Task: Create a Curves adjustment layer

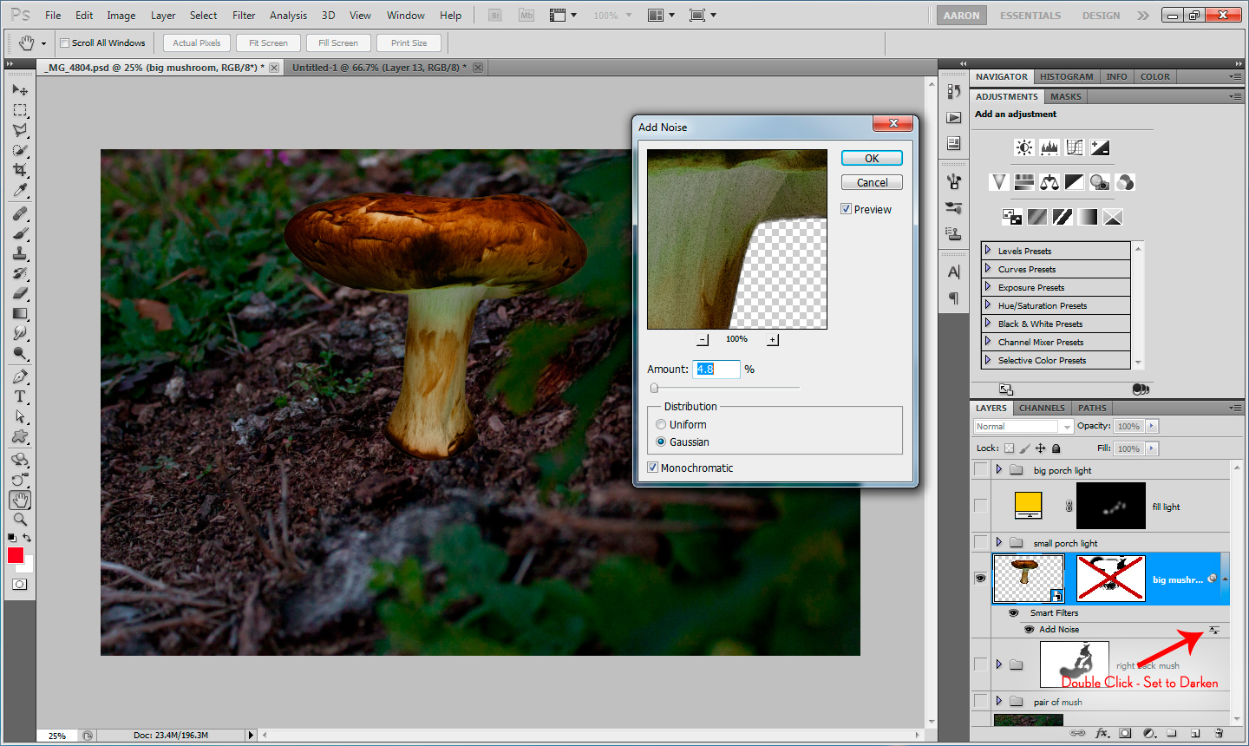Action: click(x=1075, y=147)
